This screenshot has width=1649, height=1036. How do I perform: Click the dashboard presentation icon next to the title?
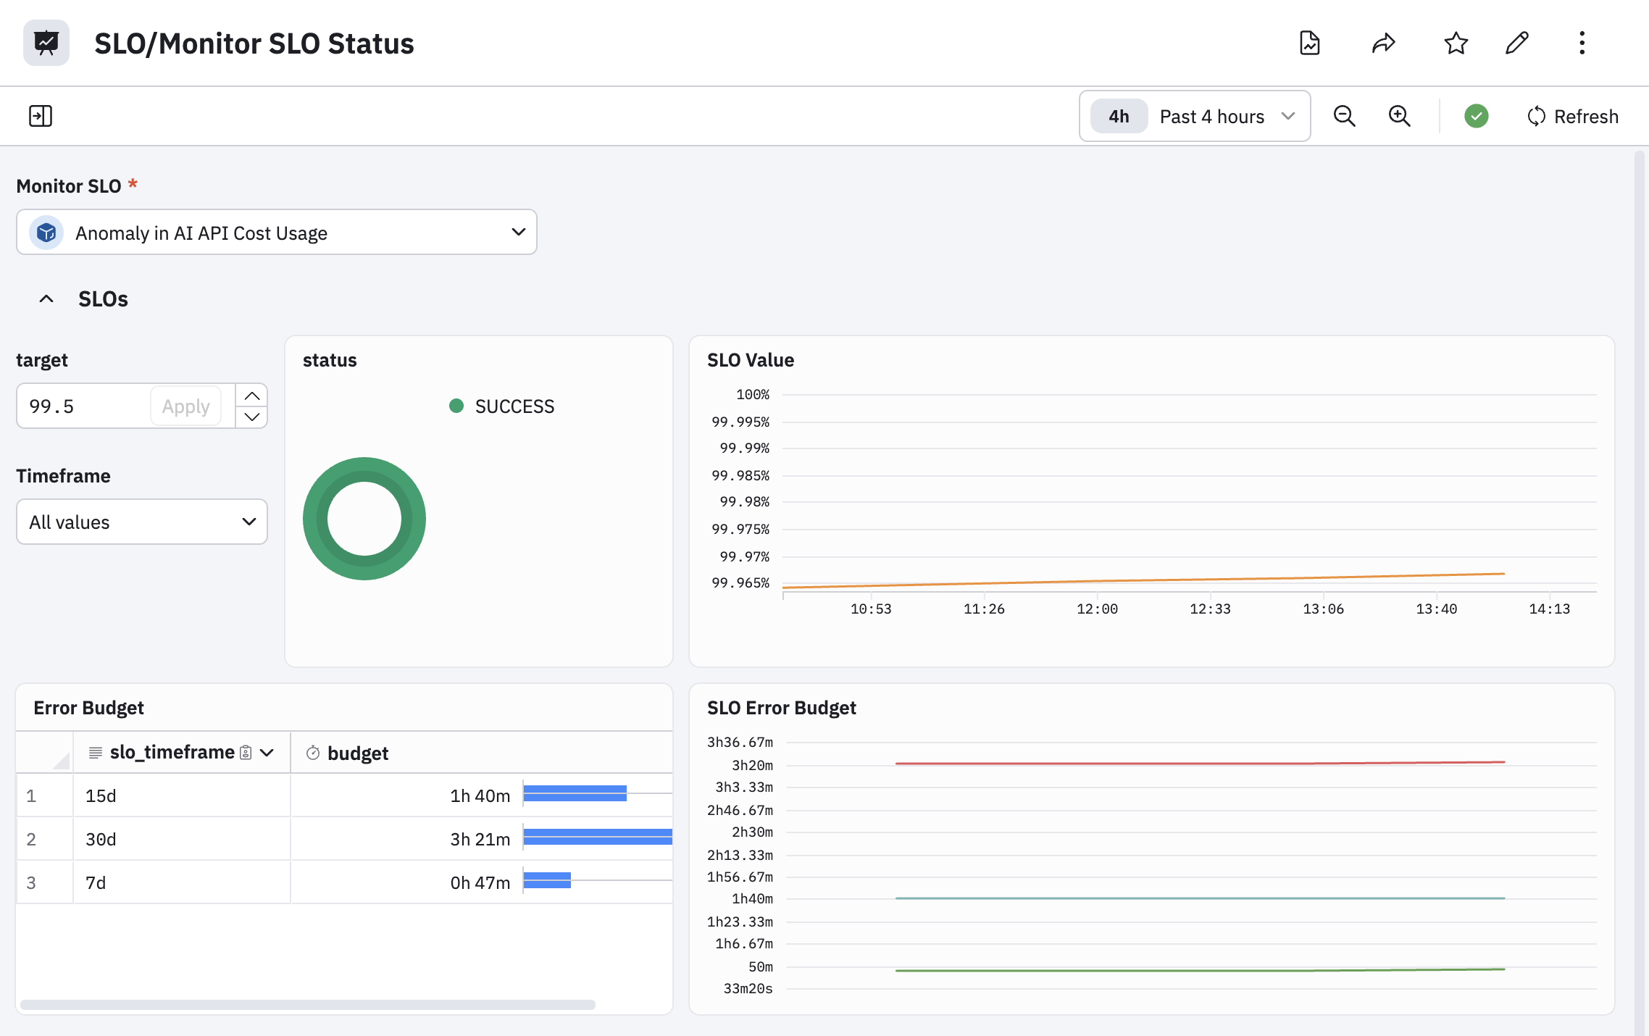[46, 43]
